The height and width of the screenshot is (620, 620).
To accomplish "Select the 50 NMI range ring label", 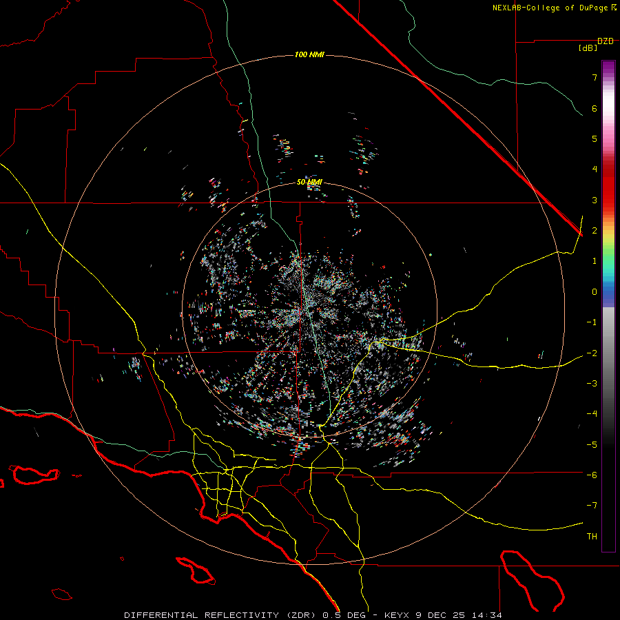I will coord(309,182).
